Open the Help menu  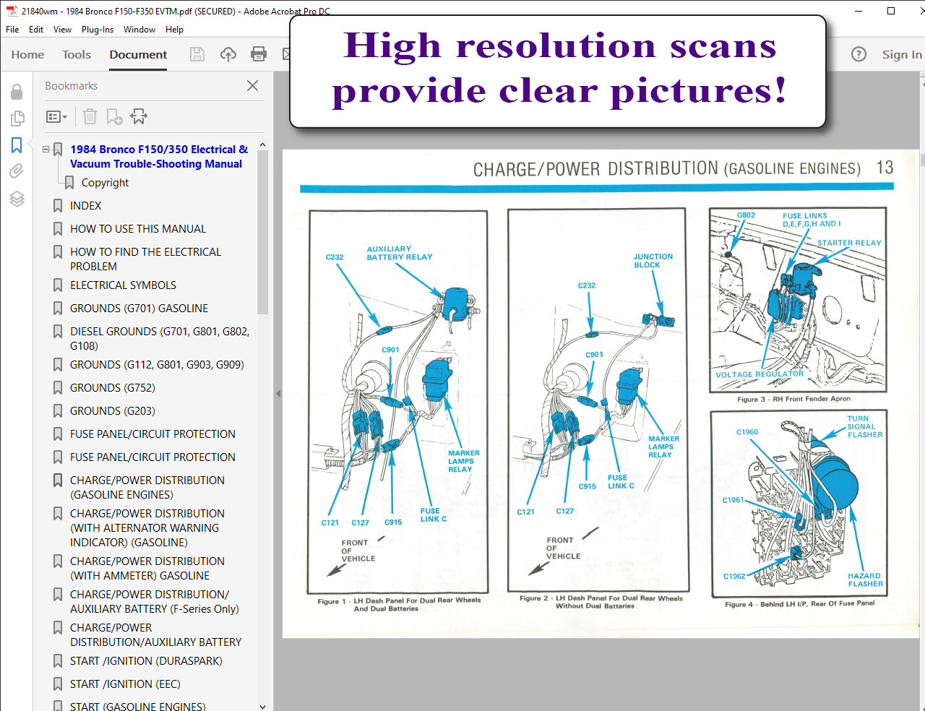(174, 30)
